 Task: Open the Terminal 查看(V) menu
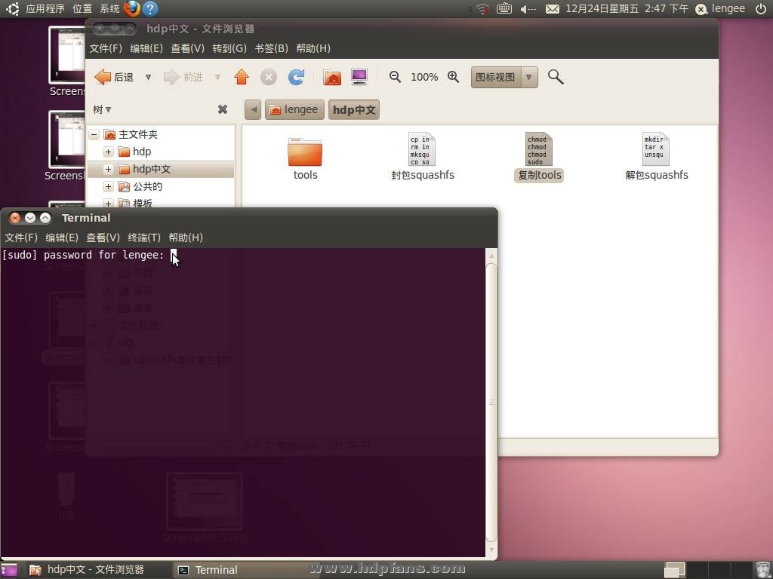103,237
